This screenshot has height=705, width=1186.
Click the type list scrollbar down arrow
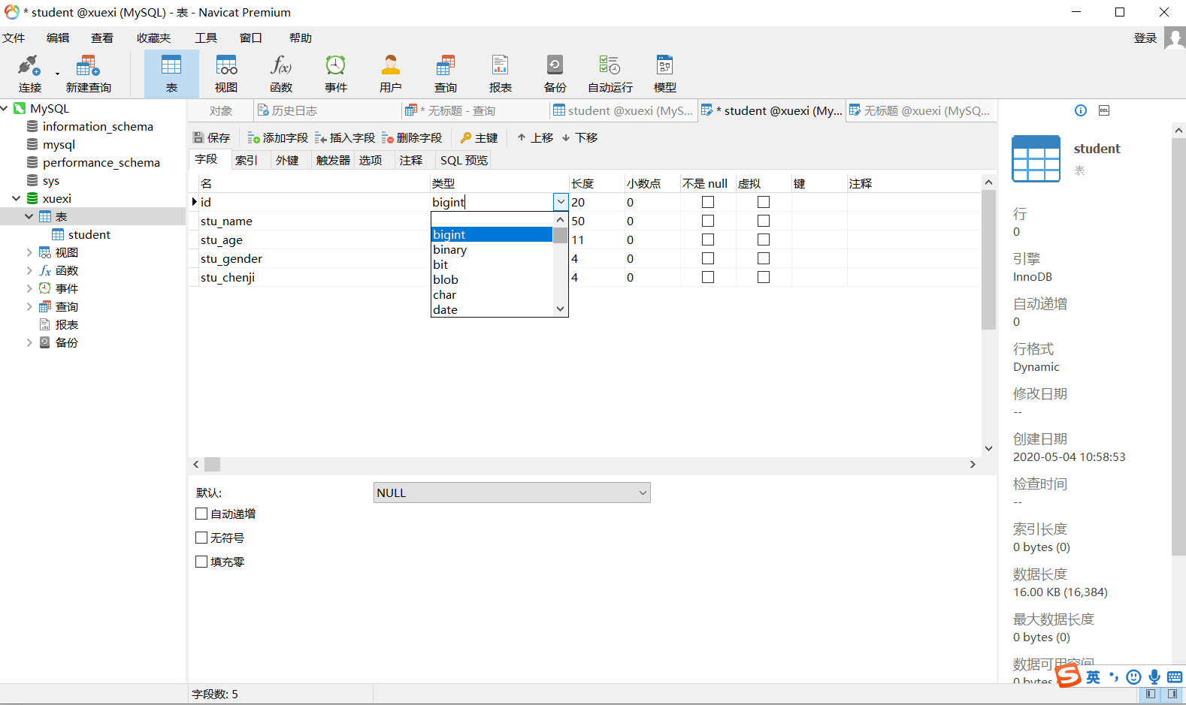(560, 309)
